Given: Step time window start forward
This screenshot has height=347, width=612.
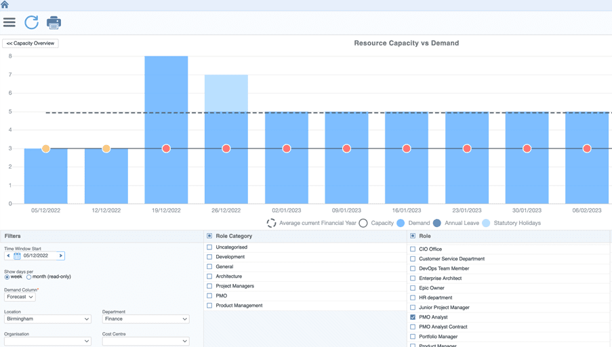Looking at the screenshot, I should tap(61, 256).
